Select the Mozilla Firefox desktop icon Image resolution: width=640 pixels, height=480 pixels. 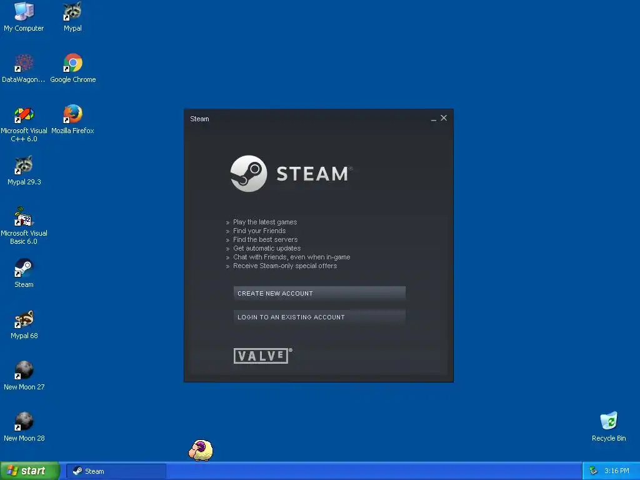pos(72,119)
